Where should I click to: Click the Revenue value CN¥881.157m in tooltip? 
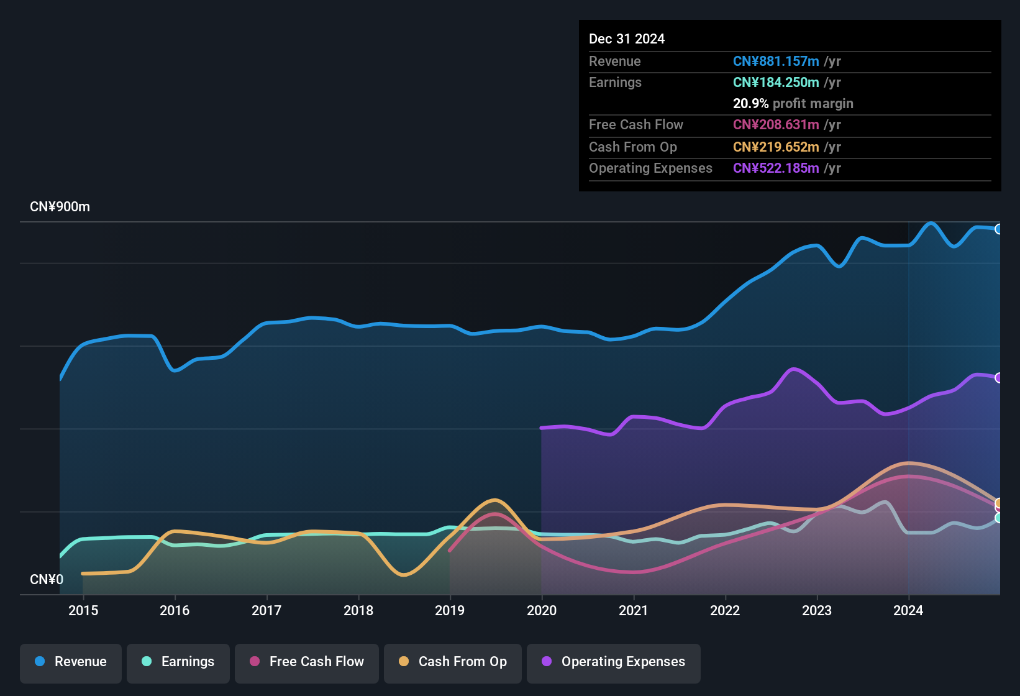[x=776, y=62]
